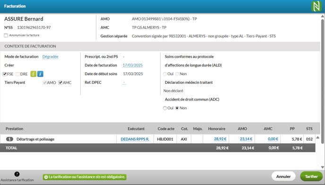Click the blue info 'i' icon
The image size is (325, 185).
40,74
